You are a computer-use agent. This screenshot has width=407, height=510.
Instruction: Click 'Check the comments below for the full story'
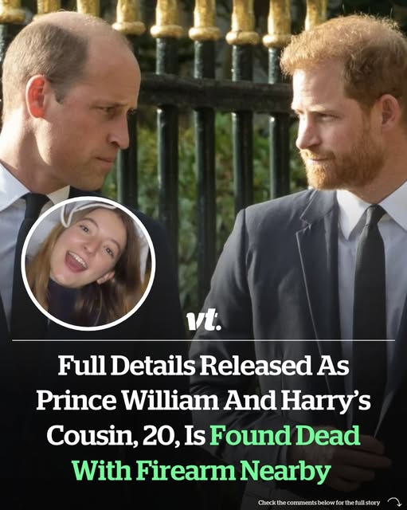[319, 503]
